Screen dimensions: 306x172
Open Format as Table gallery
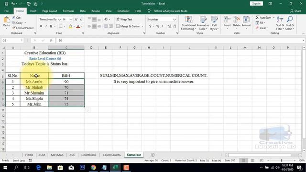tap(203, 23)
